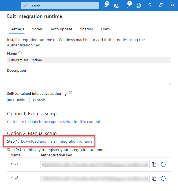Switch to the Nodes tab
Image resolution: width=178 pixels, height=191 pixels.
tap(37, 29)
